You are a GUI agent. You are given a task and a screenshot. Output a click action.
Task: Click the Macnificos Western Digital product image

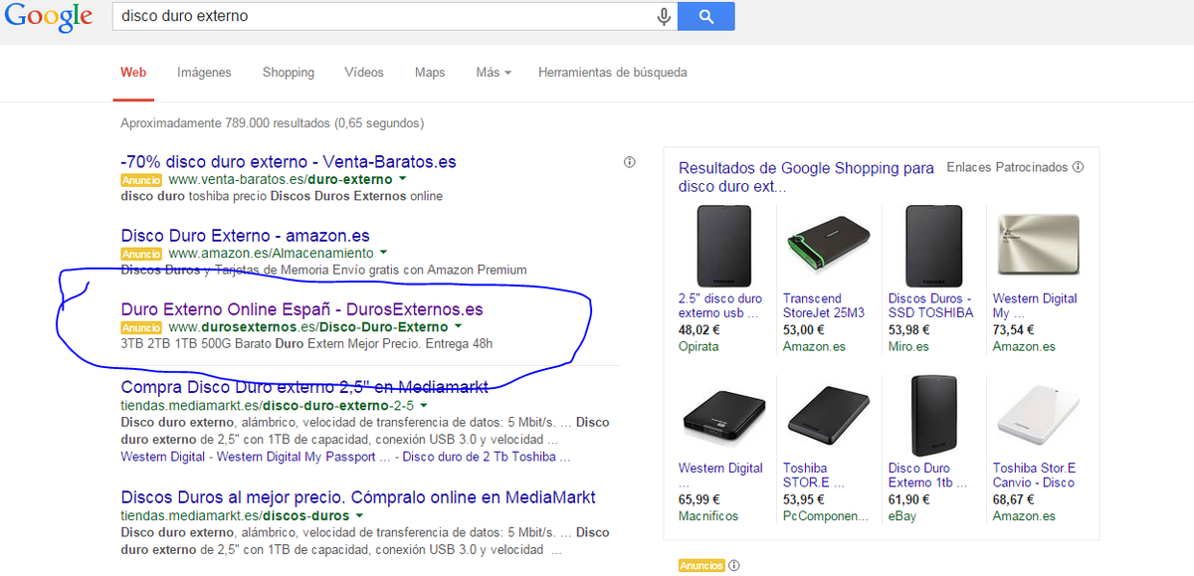[724, 415]
